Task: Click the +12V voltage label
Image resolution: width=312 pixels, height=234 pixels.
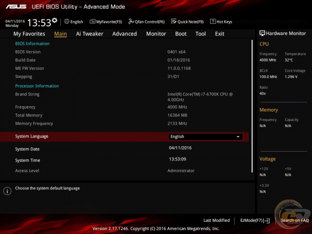Action: 264,169
